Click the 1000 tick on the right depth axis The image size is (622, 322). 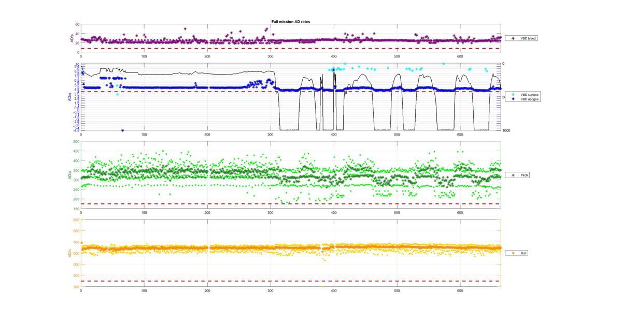click(x=505, y=130)
